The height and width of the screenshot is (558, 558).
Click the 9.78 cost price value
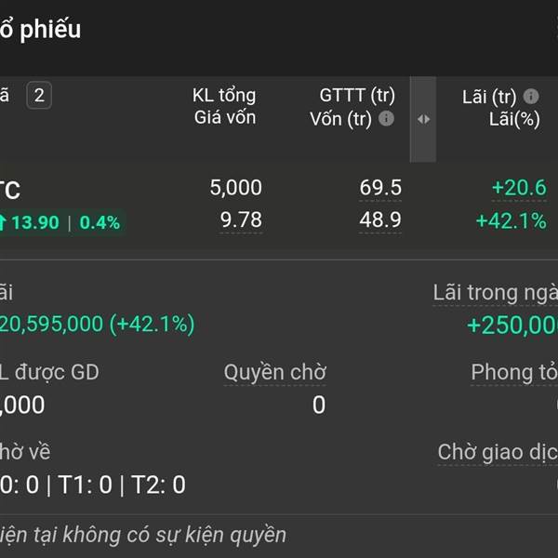[241, 219]
